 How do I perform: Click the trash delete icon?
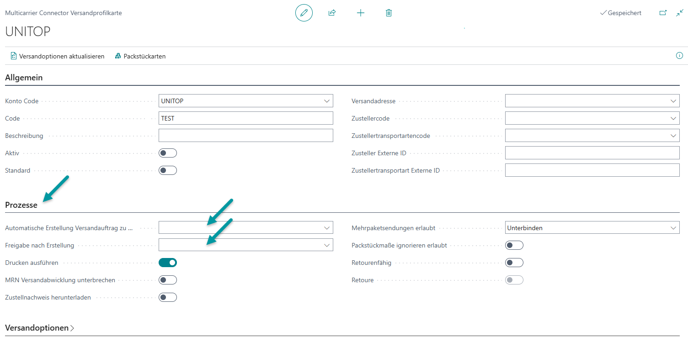(389, 13)
